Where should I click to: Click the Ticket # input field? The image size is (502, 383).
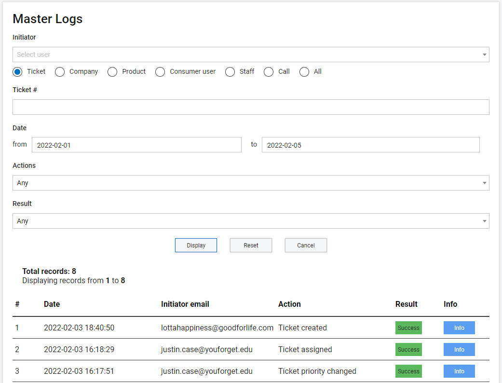click(251, 107)
